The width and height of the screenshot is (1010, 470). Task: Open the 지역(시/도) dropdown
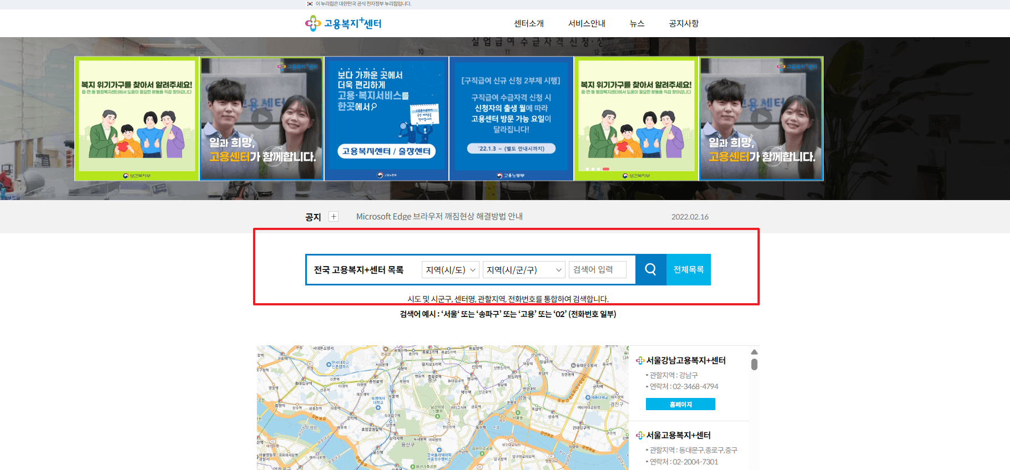coord(451,270)
